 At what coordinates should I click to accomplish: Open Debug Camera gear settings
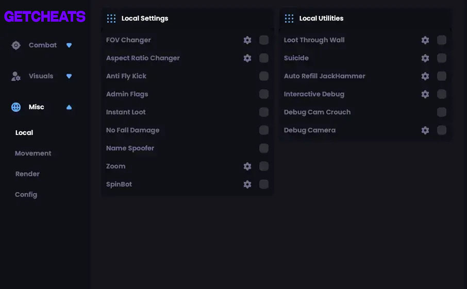(425, 130)
